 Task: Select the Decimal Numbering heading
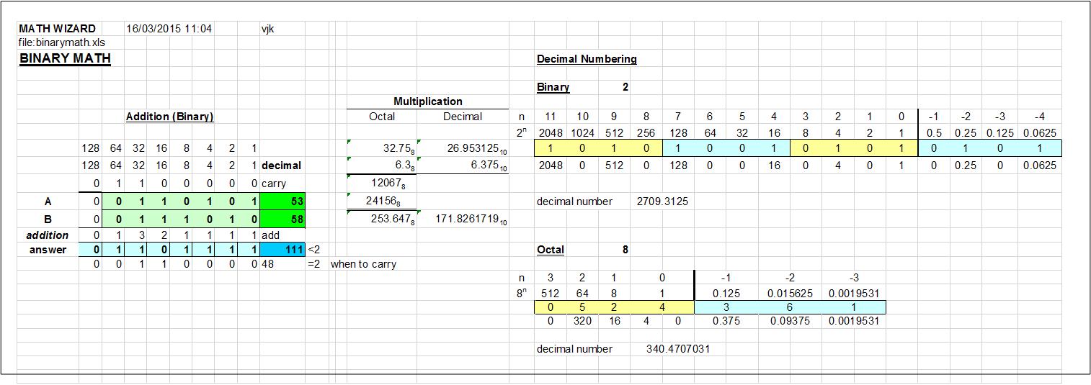click(587, 59)
